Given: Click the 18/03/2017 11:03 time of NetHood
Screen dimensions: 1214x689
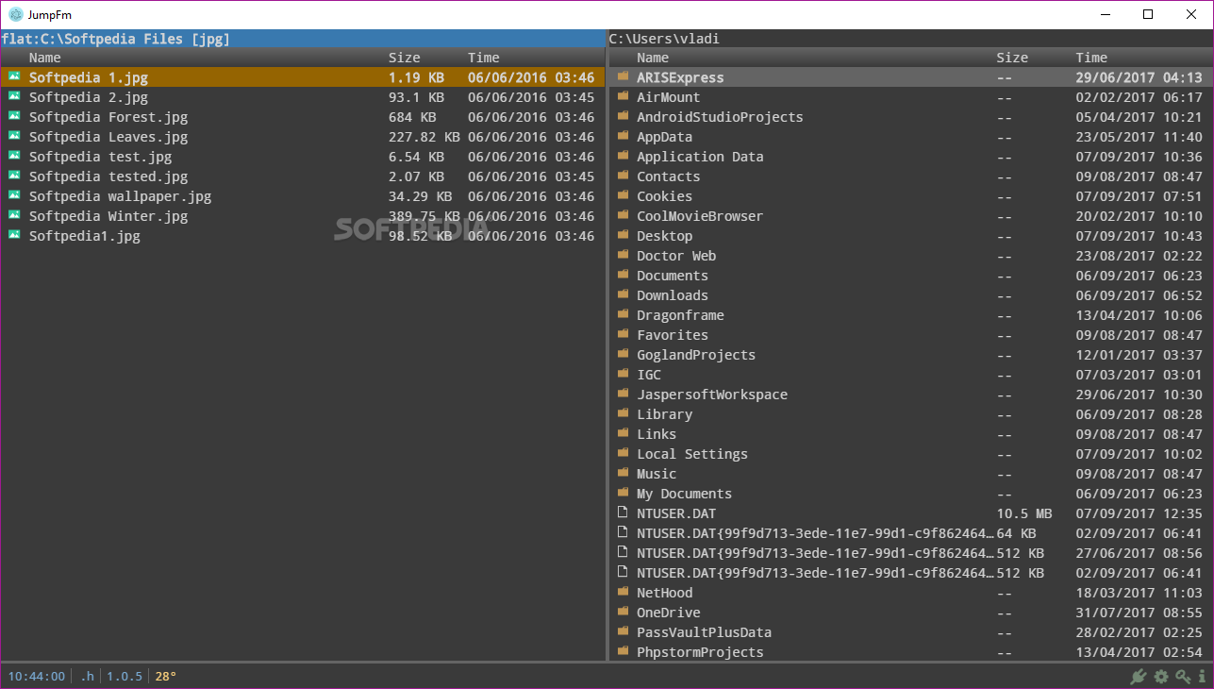Looking at the screenshot, I should click(x=1139, y=593).
